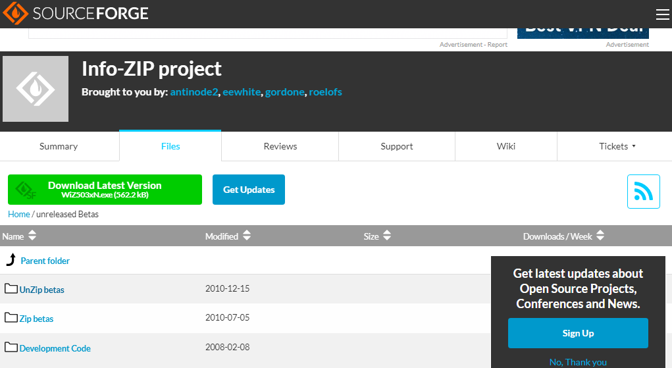Open the Zip betas folder link
672x368 pixels.
(x=36, y=319)
